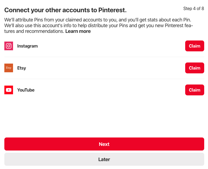Viewport: 208px width, 169px height.
Task: Select the Etsy account name label
Action: coord(22,68)
